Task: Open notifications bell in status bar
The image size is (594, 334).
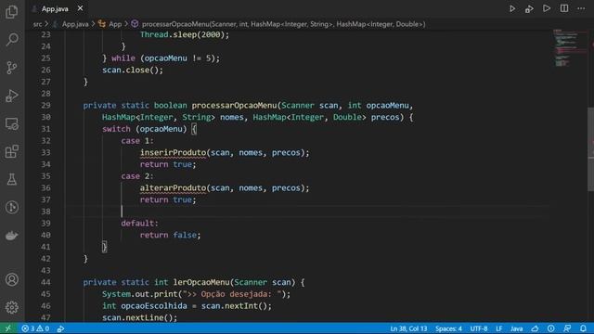Action: coord(583,328)
